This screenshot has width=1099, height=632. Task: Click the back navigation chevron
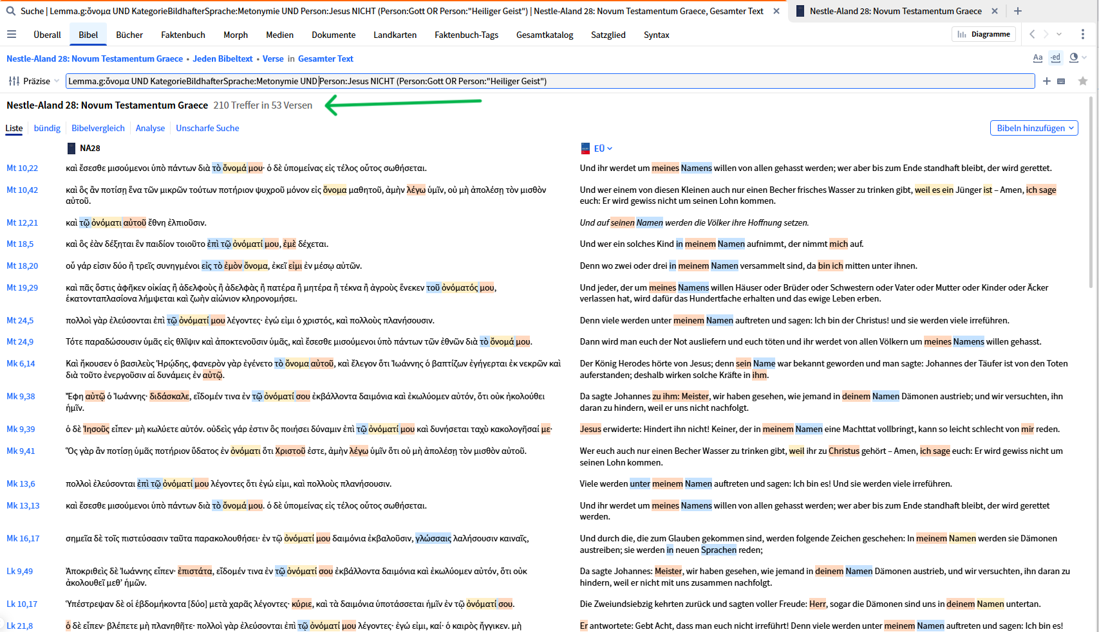click(x=1033, y=34)
